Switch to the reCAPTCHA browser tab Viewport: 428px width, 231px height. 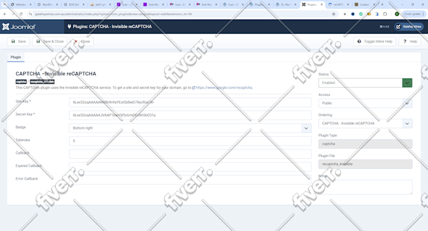click(x=339, y=4)
